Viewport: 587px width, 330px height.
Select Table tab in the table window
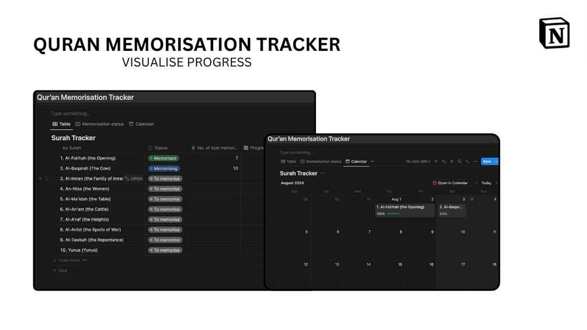pyautogui.click(x=61, y=124)
